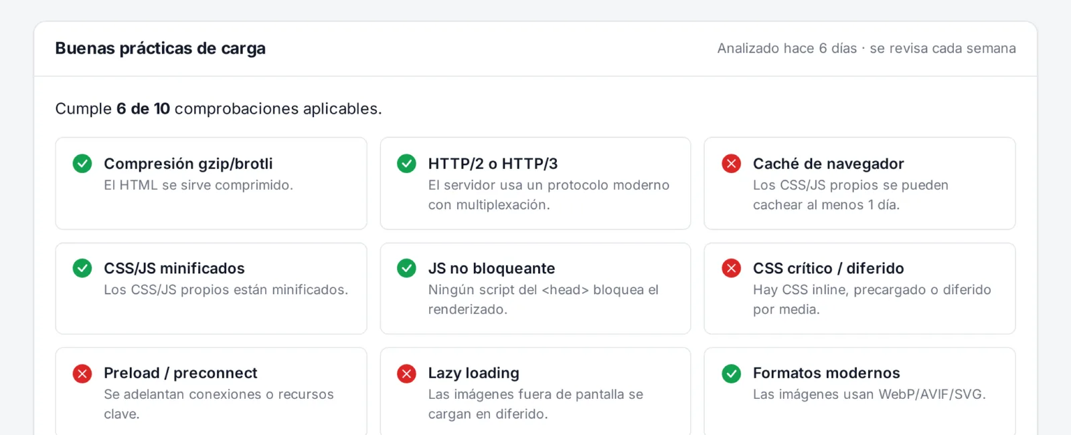1071x435 pixels.
Task: Click description "Las imágenes usan WebP/AVIF/SVG."
Action: click(x=869, y=394)
